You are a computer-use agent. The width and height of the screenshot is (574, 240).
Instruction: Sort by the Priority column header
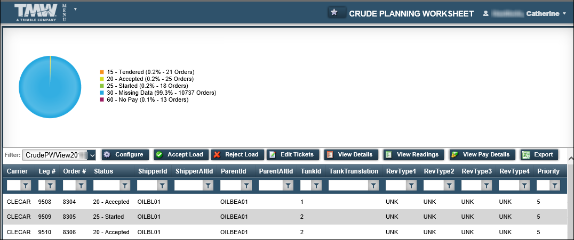click(x=548, y=171)
